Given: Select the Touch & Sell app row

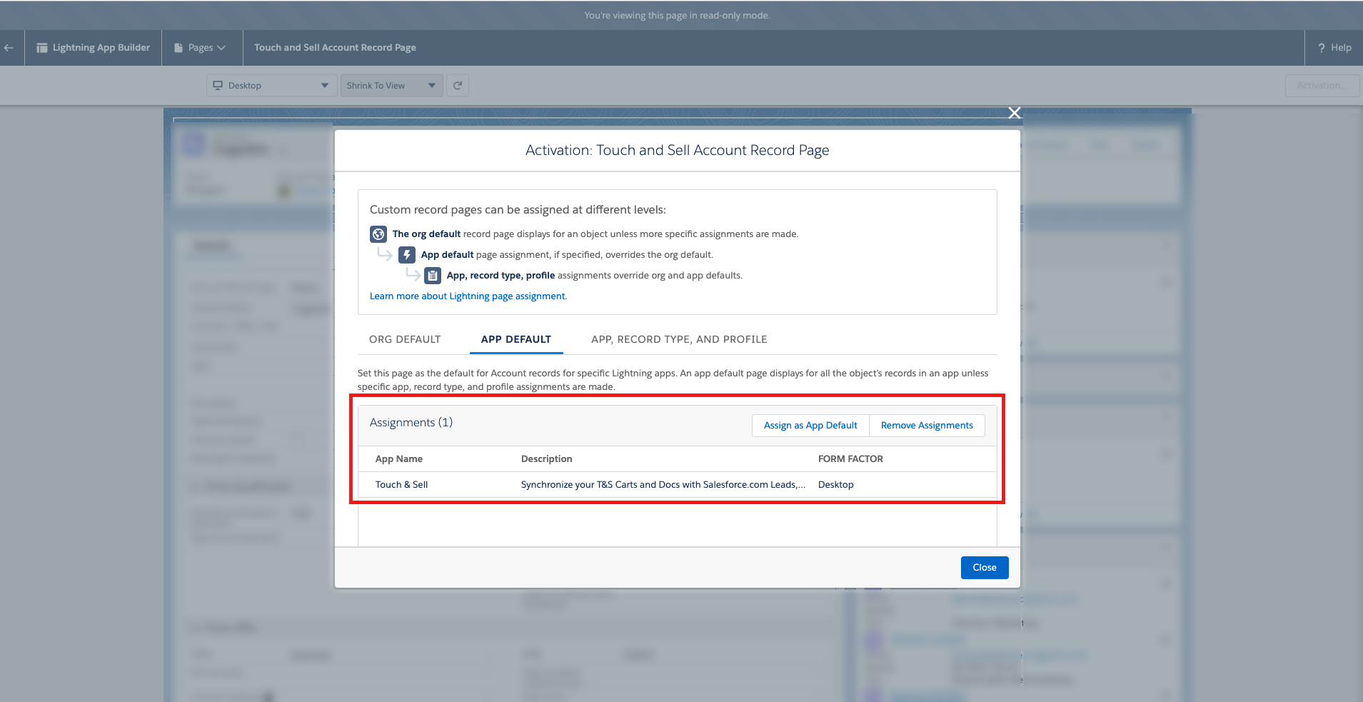Looking at the screenshot, I should [678, 485].
